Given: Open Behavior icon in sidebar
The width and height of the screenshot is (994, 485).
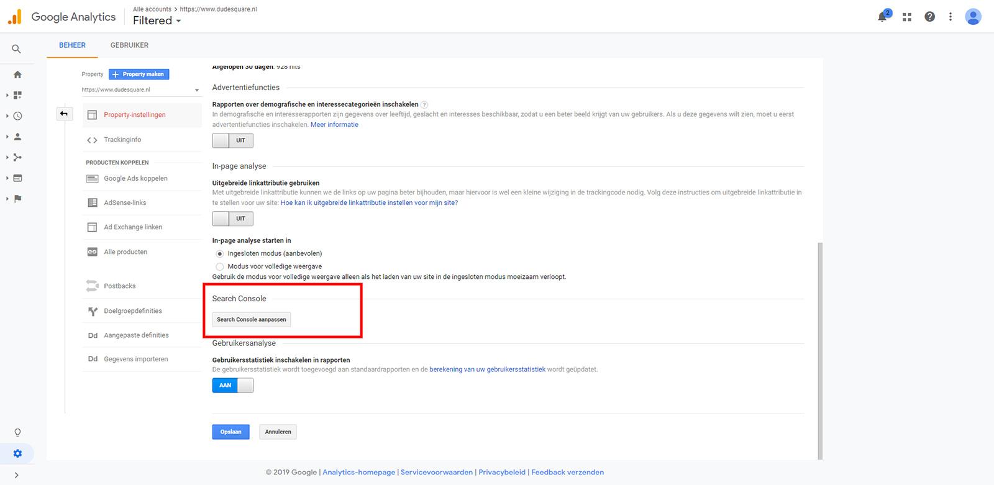Looking at the screenshot, I should coord(17,178).
